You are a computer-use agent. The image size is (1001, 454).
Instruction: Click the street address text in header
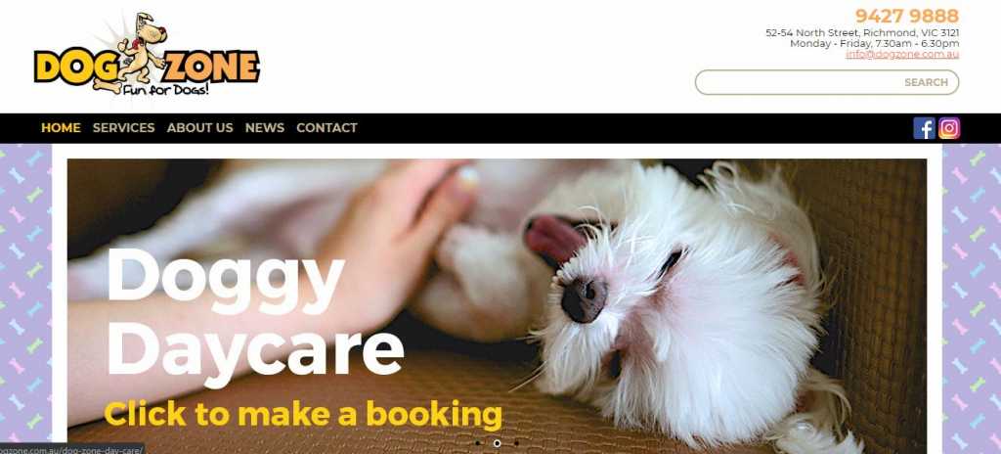click(862, 32)
